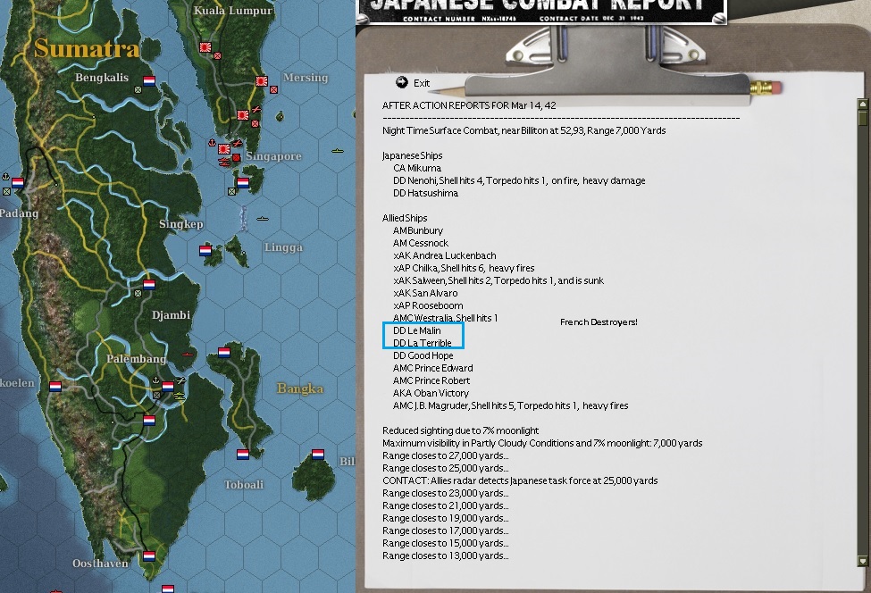This screenshot has width=871, height=593.
Task: Click 'AM Bunbury' in Allied Ships list
Action: point(418,230)
